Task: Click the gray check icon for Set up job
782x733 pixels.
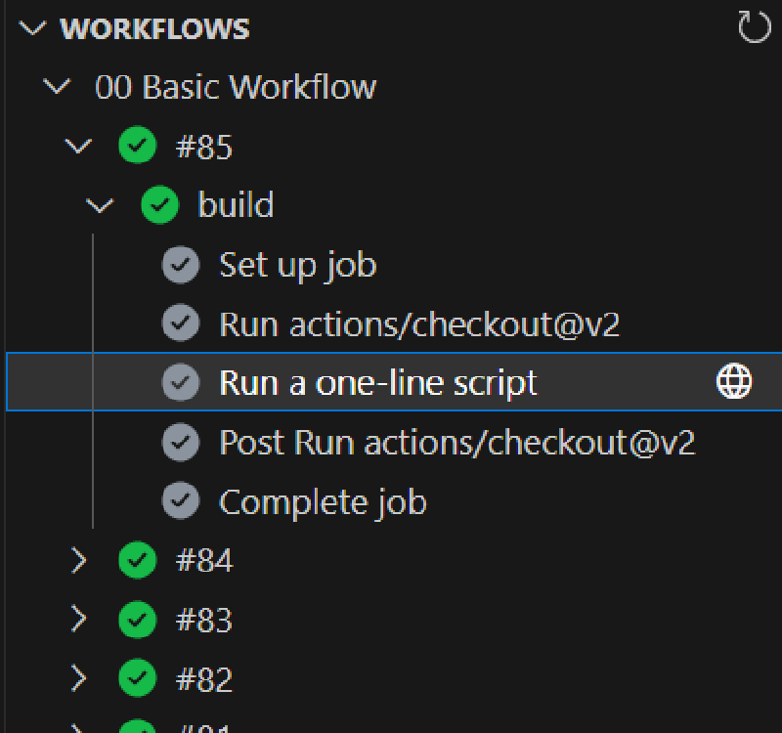Action: [180, 265]
